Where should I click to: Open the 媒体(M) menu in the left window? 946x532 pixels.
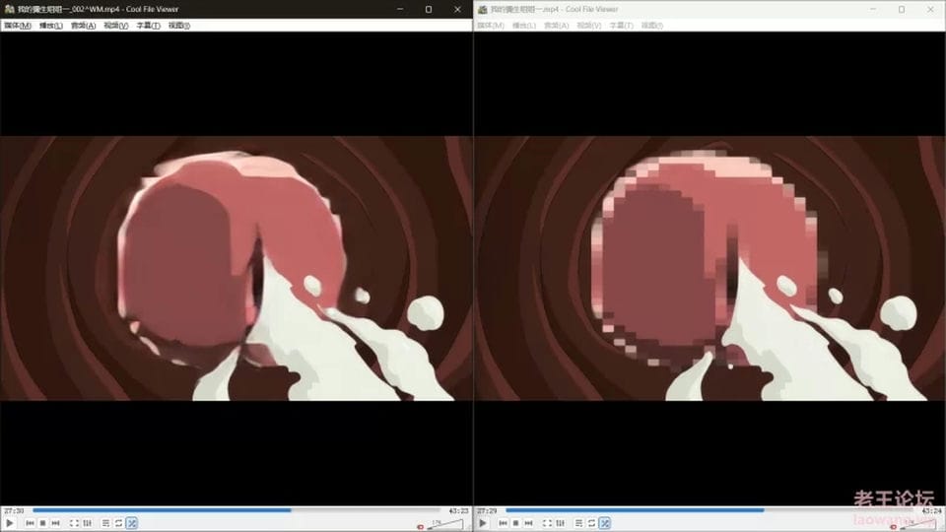coord(18,26)
